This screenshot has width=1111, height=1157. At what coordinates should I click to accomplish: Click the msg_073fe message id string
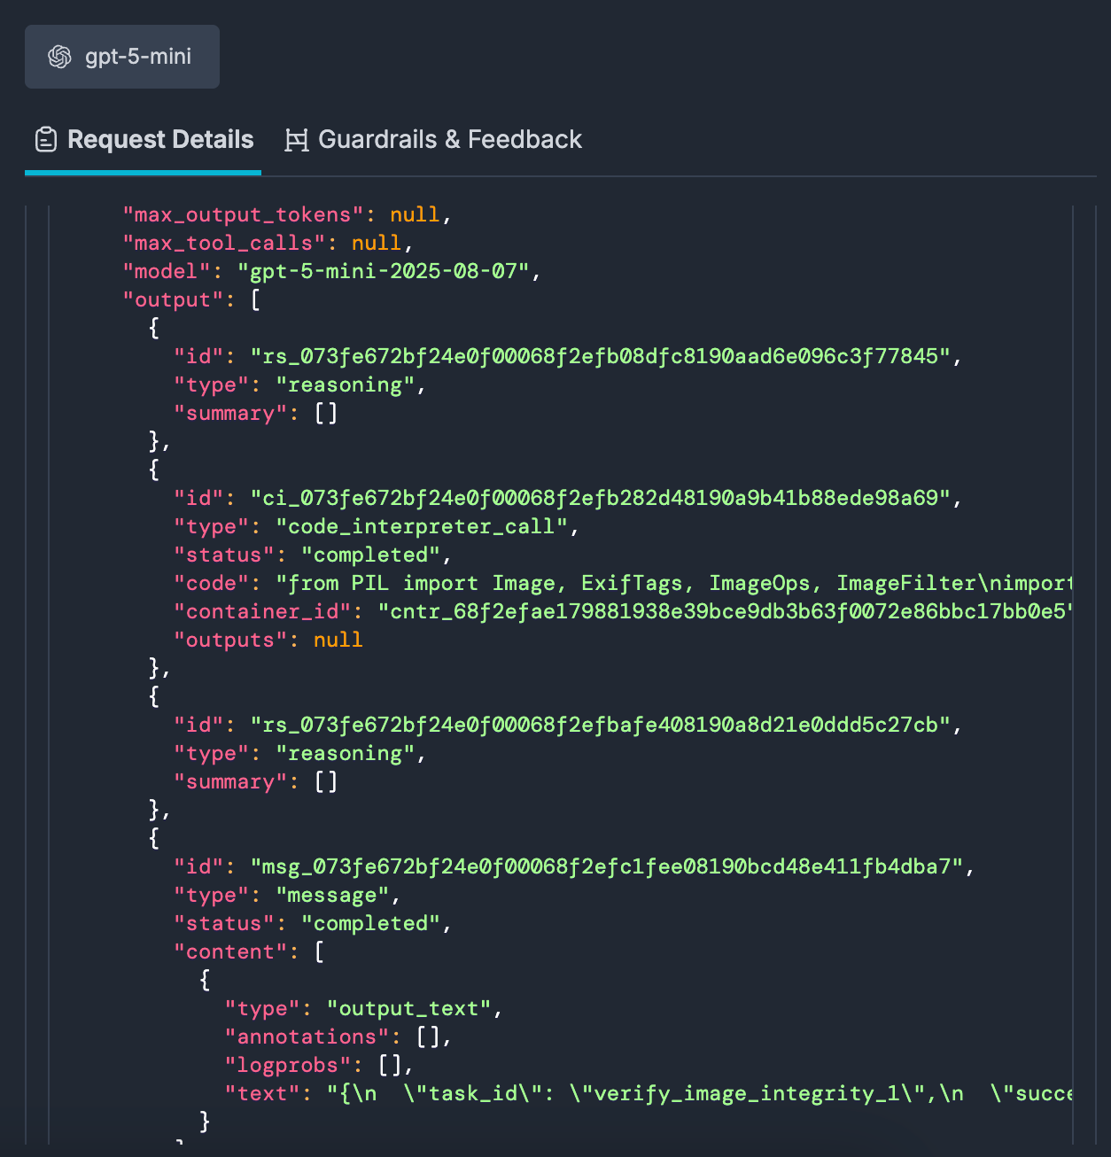tap(606, 866)
